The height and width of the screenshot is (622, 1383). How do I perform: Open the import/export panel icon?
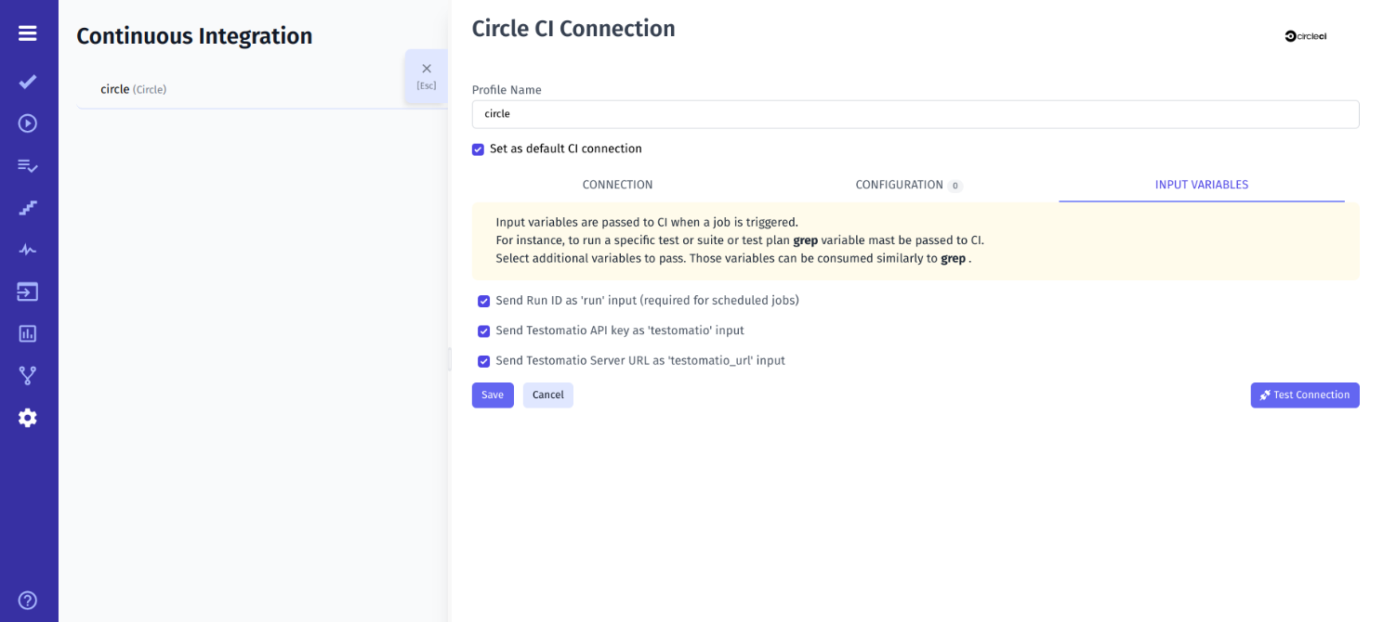28,291
